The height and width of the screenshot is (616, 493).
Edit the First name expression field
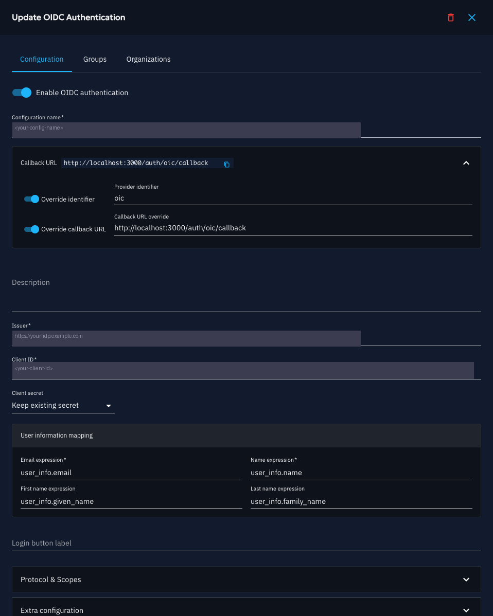pos(131,501)
